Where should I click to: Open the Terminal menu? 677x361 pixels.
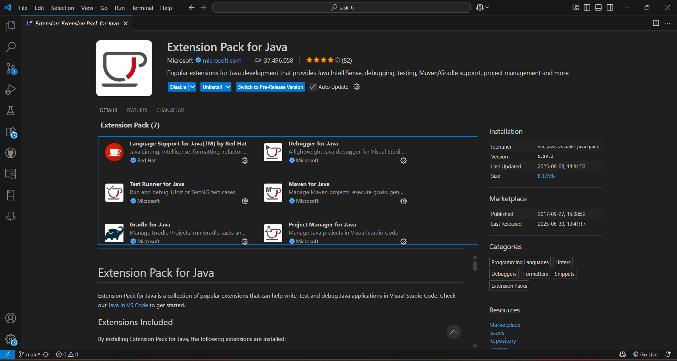pos(142,7)
